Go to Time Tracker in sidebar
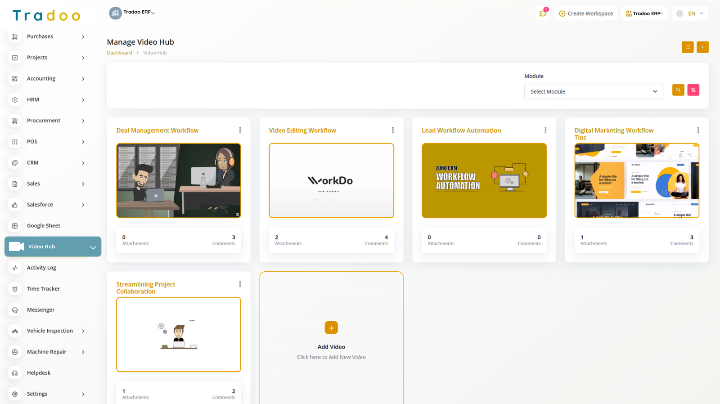 click(x=43, y=289)
